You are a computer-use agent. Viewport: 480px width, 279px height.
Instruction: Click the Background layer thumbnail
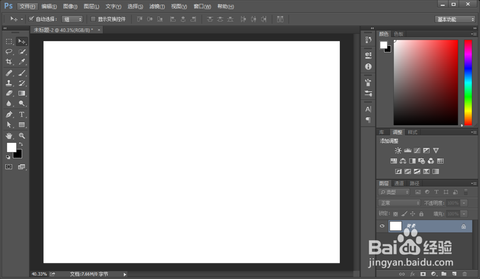[396, 226]
